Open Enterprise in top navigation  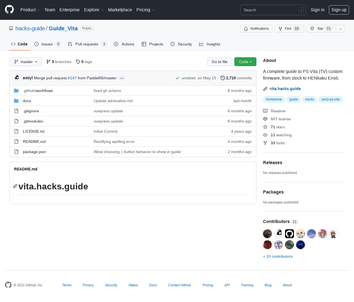pos(69,10)
